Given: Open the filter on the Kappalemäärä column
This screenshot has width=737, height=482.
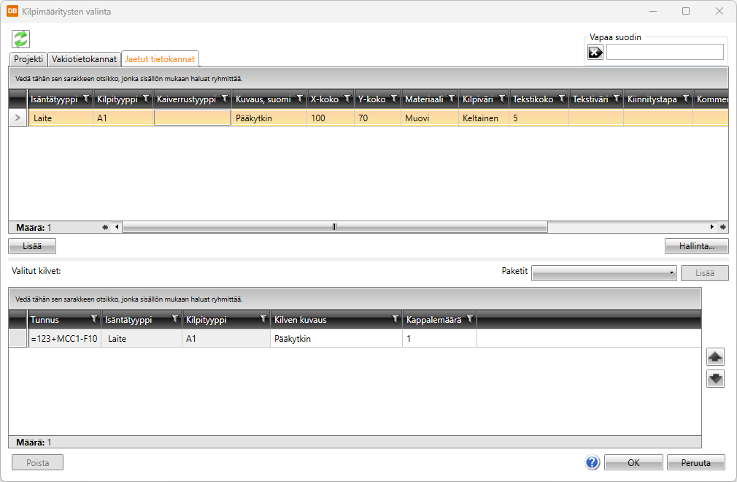Looking at the screenshot, I should [469, 319].
